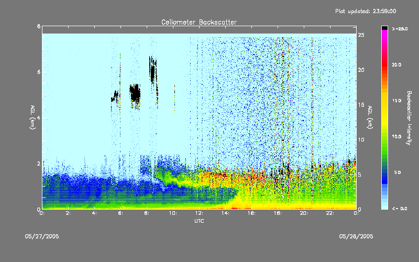Click the '20.0' colorbar tick label
The width and height of the screenshot is (419, 262).
[x=396, y=64]
